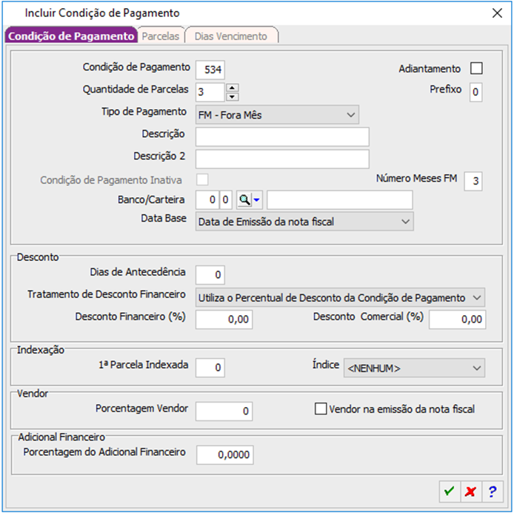Click the Banco/Carteira description field
Screen dimensions: 514x513
point(340,199)
